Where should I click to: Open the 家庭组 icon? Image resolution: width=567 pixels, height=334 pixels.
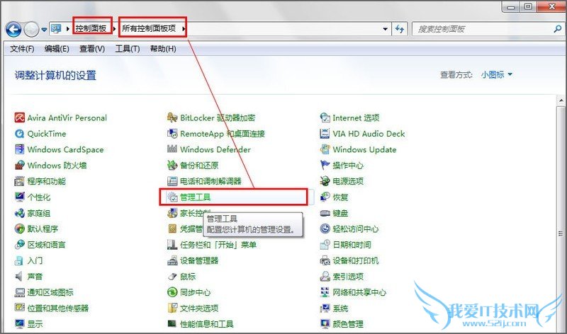20,213
